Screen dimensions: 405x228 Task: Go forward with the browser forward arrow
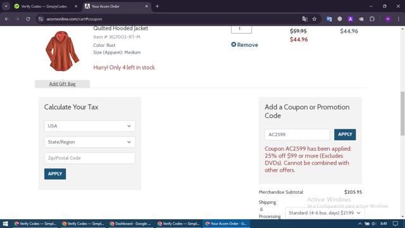pyautogui.click(x=17, y=19)
